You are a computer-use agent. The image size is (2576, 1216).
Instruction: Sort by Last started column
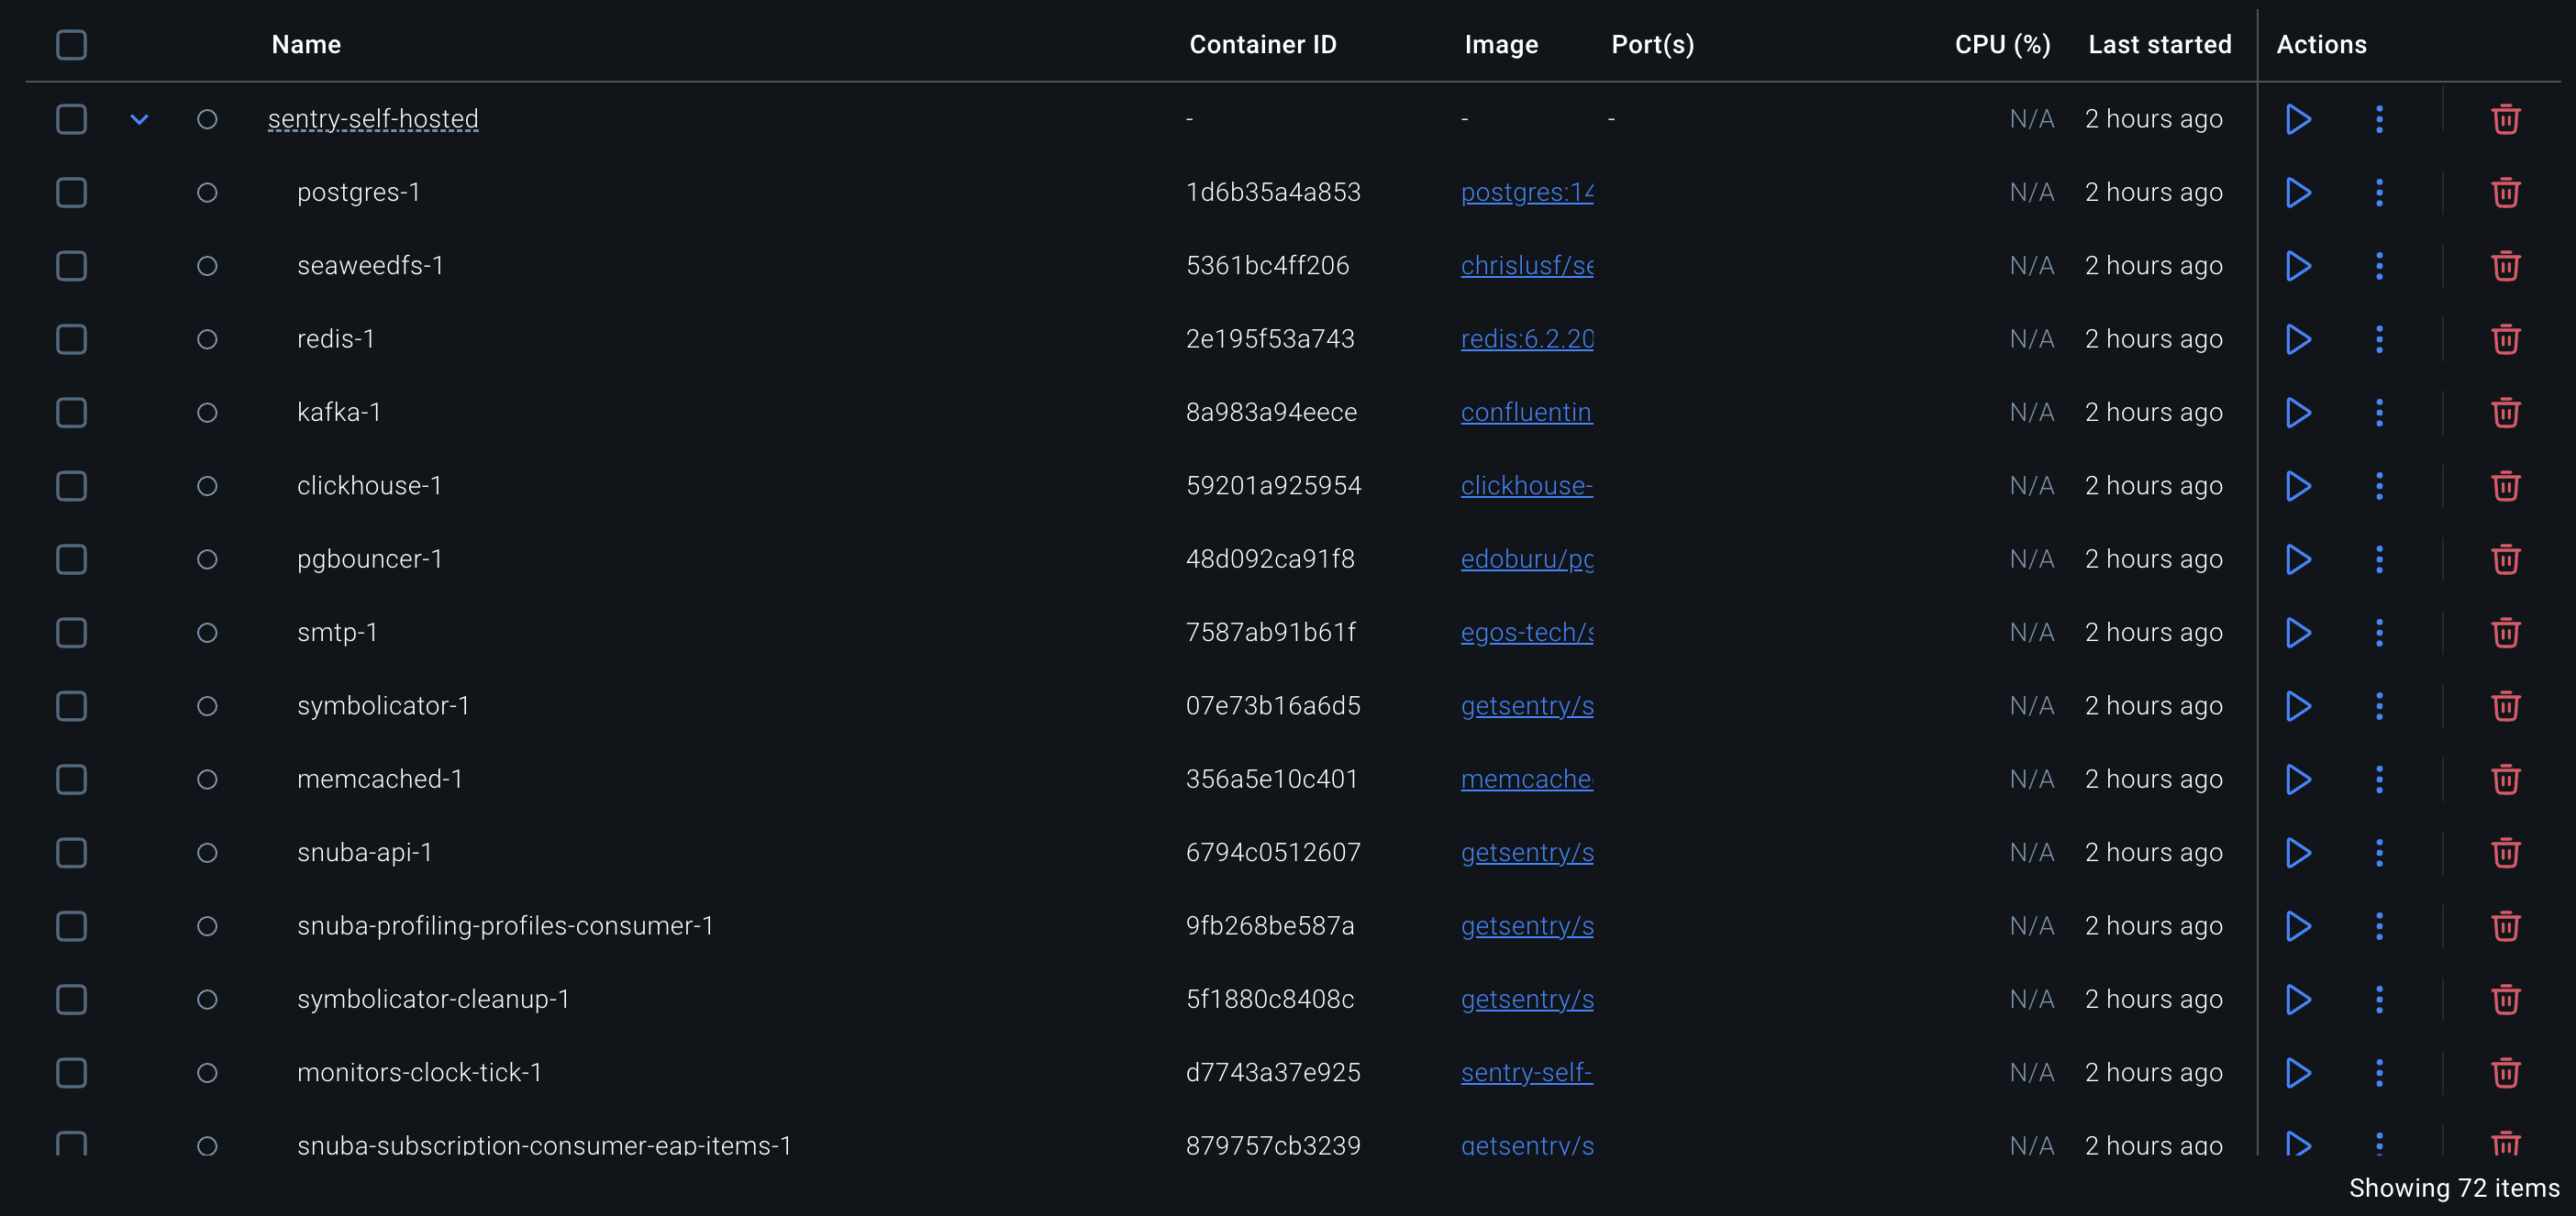(2159, 45)
